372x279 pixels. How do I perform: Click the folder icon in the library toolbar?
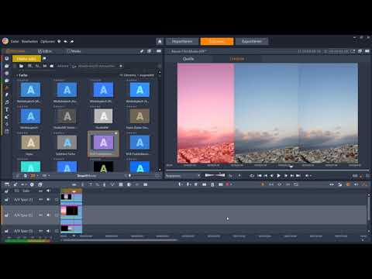tap(21, 66)
